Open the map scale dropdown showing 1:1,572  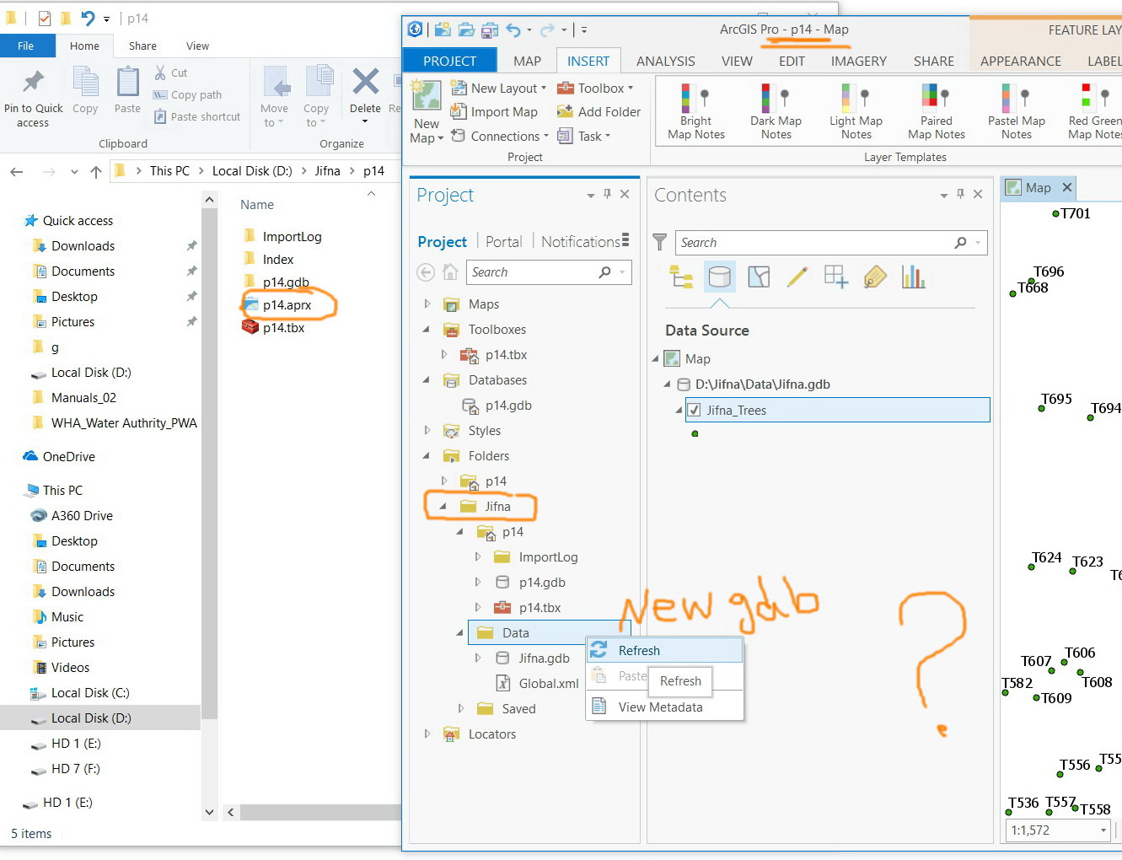1103,830
